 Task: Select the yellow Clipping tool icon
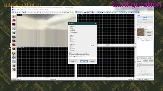[x=14, y=53]
